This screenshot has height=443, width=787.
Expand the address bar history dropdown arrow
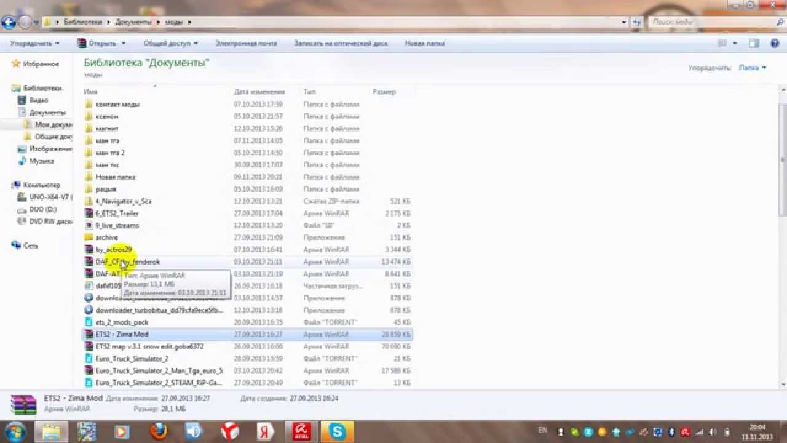(x=624, y=22)
